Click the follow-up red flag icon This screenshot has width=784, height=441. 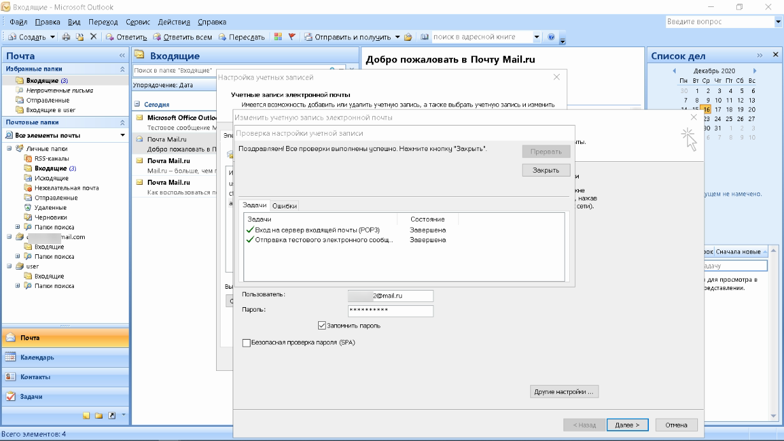[291, 37]
